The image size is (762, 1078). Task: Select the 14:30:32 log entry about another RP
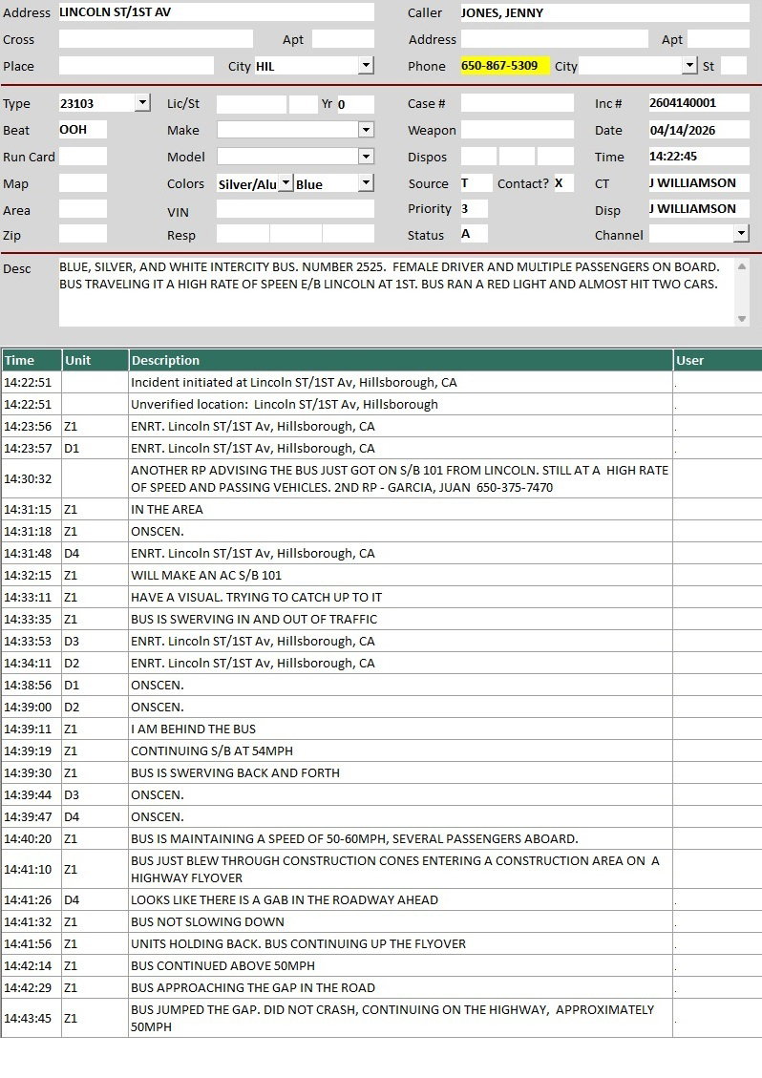(400, 478)
